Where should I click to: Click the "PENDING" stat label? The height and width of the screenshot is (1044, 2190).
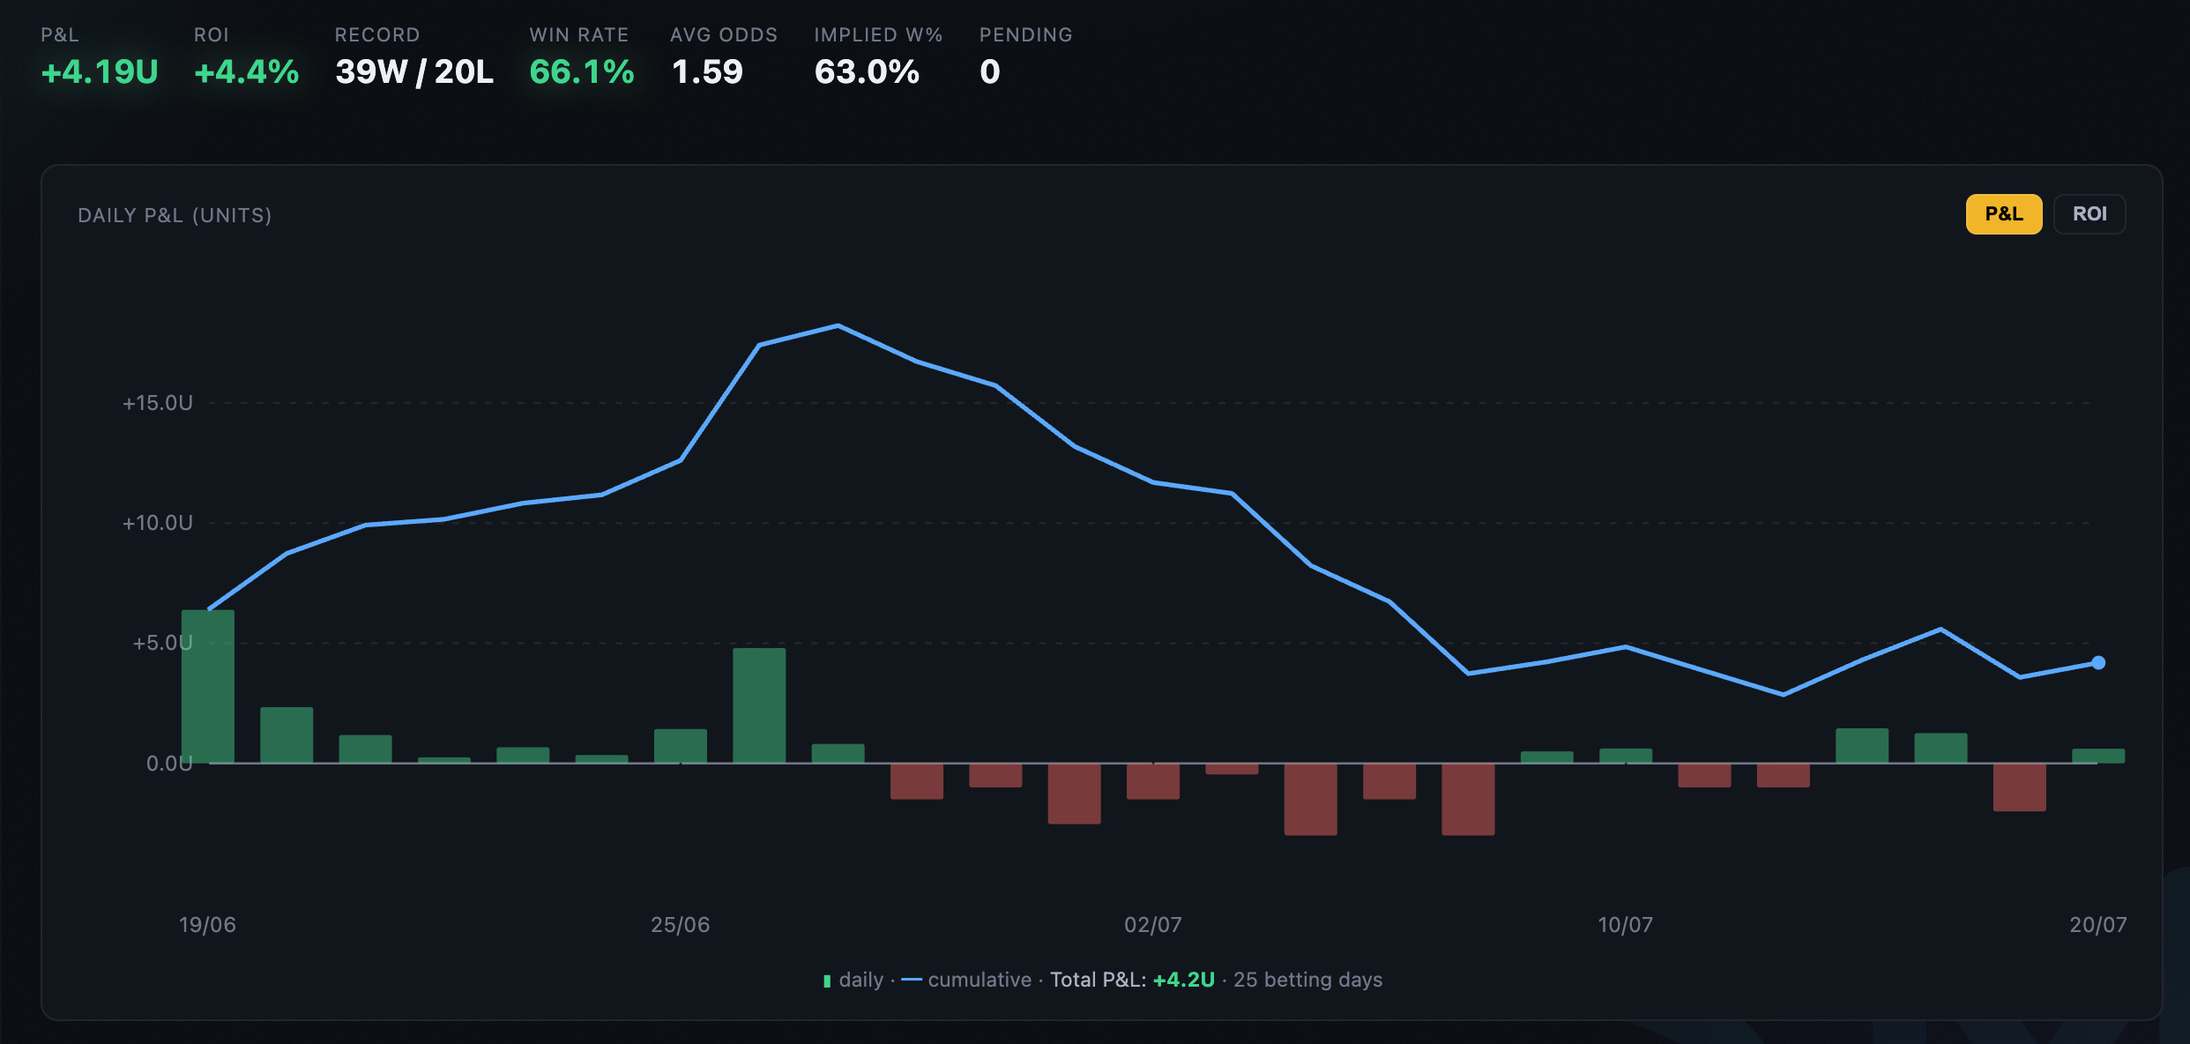coord(1026,35)
